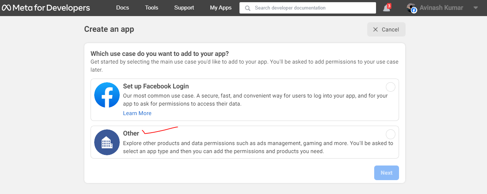Image resolution: width=487 pixels, height=194 pixels.
Task: Click the blue Facebook logo icon
Action: [x=107, y=95]
